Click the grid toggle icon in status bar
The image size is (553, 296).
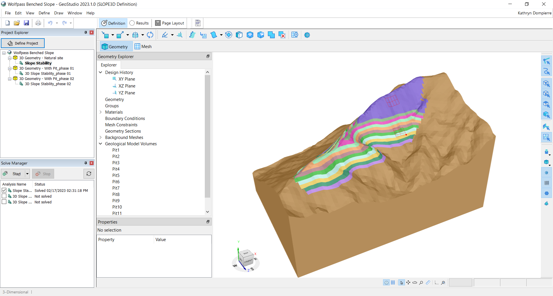click(x=393, y=283)
